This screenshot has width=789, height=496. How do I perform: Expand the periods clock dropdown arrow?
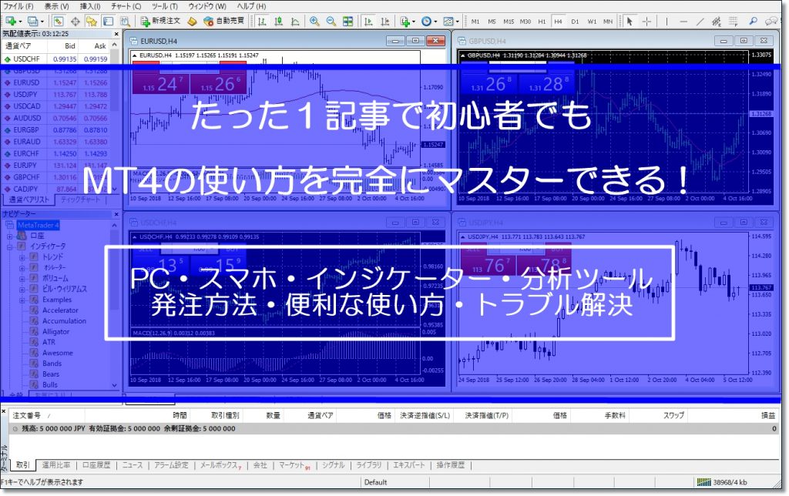point(435,22)
